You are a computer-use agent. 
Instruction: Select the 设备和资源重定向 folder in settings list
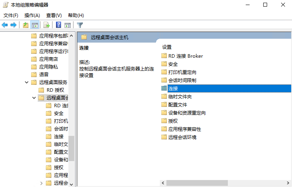tap(187, 113)
